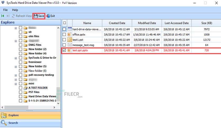Check the test1.pst checkbox
Viewport: 221px width, 128px height.
pos(64,40)
